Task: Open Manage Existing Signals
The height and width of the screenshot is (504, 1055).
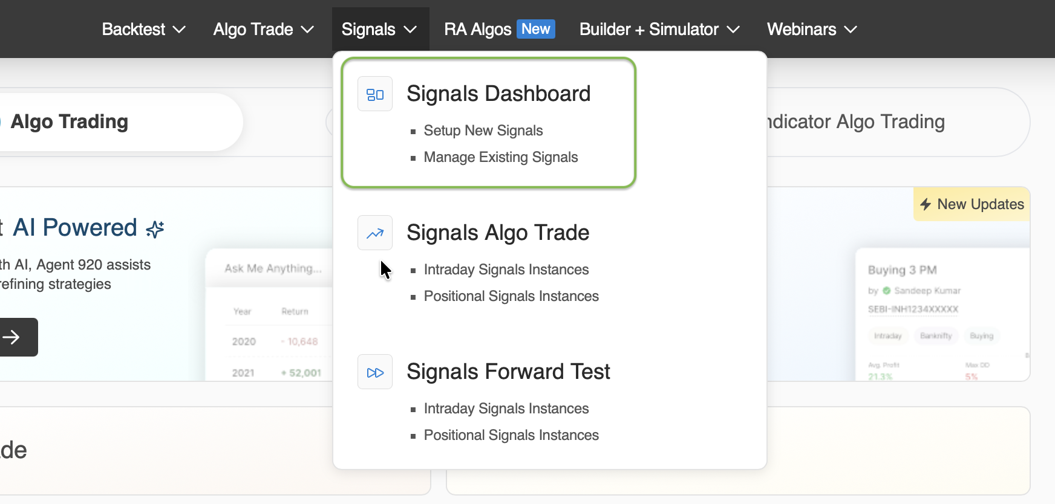Action: (x=500, y=157)
